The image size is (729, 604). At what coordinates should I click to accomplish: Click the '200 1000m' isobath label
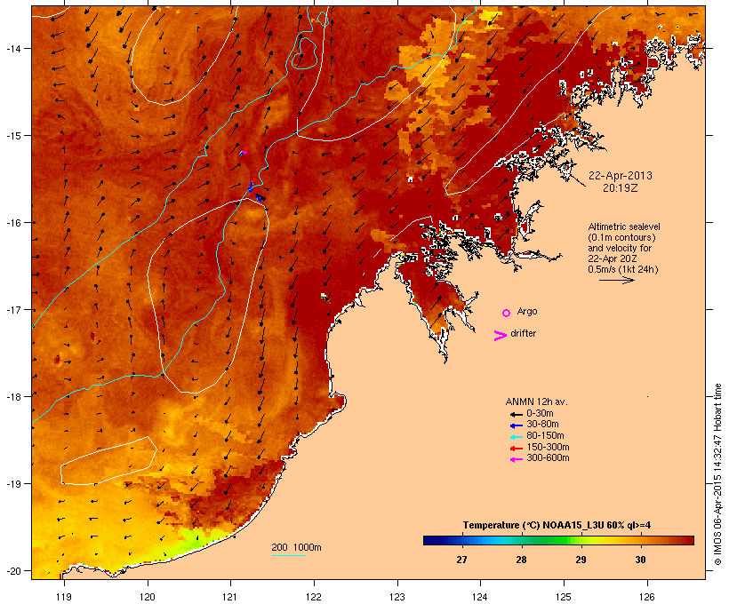(296, 547)
